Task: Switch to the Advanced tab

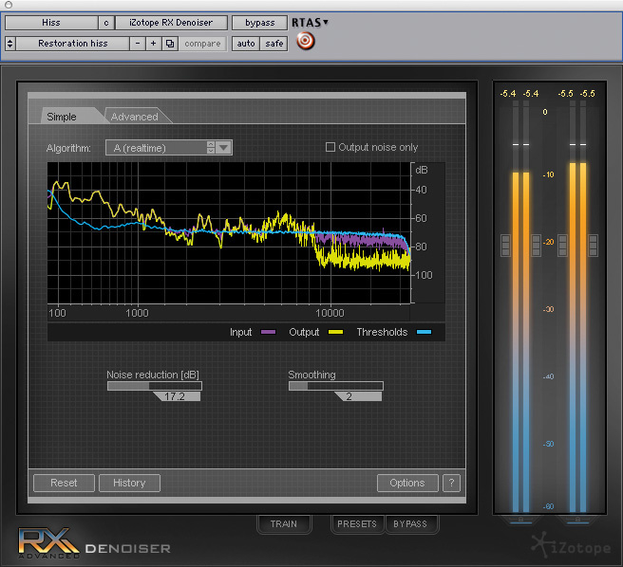Action: click(136, 116)
